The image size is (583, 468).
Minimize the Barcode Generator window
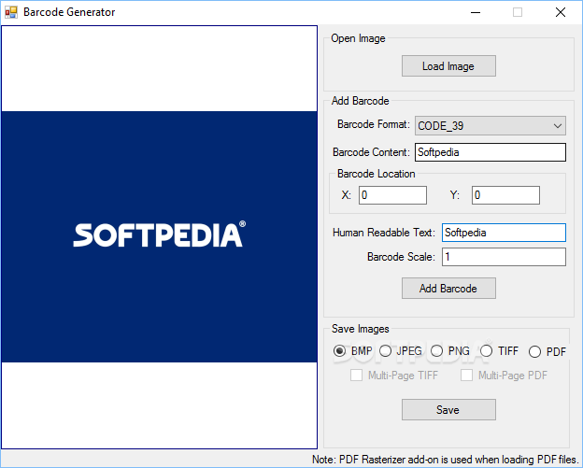tap(476, 12)
